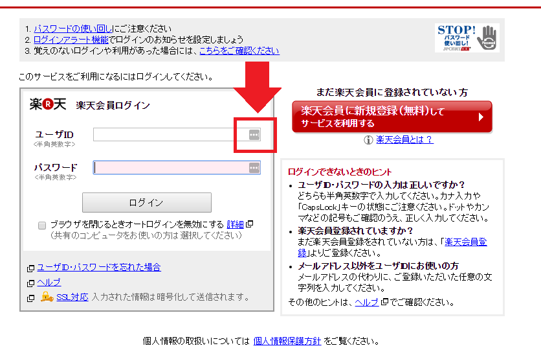Click ログインできないときのヒント heading

(340, 172)
